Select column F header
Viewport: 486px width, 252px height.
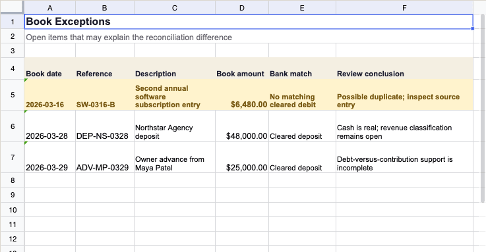[x=404, y=8]
